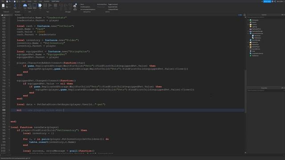This screenshot has height=160, width=285.
Task: Click the blue button in title bar
Action: 267,1
